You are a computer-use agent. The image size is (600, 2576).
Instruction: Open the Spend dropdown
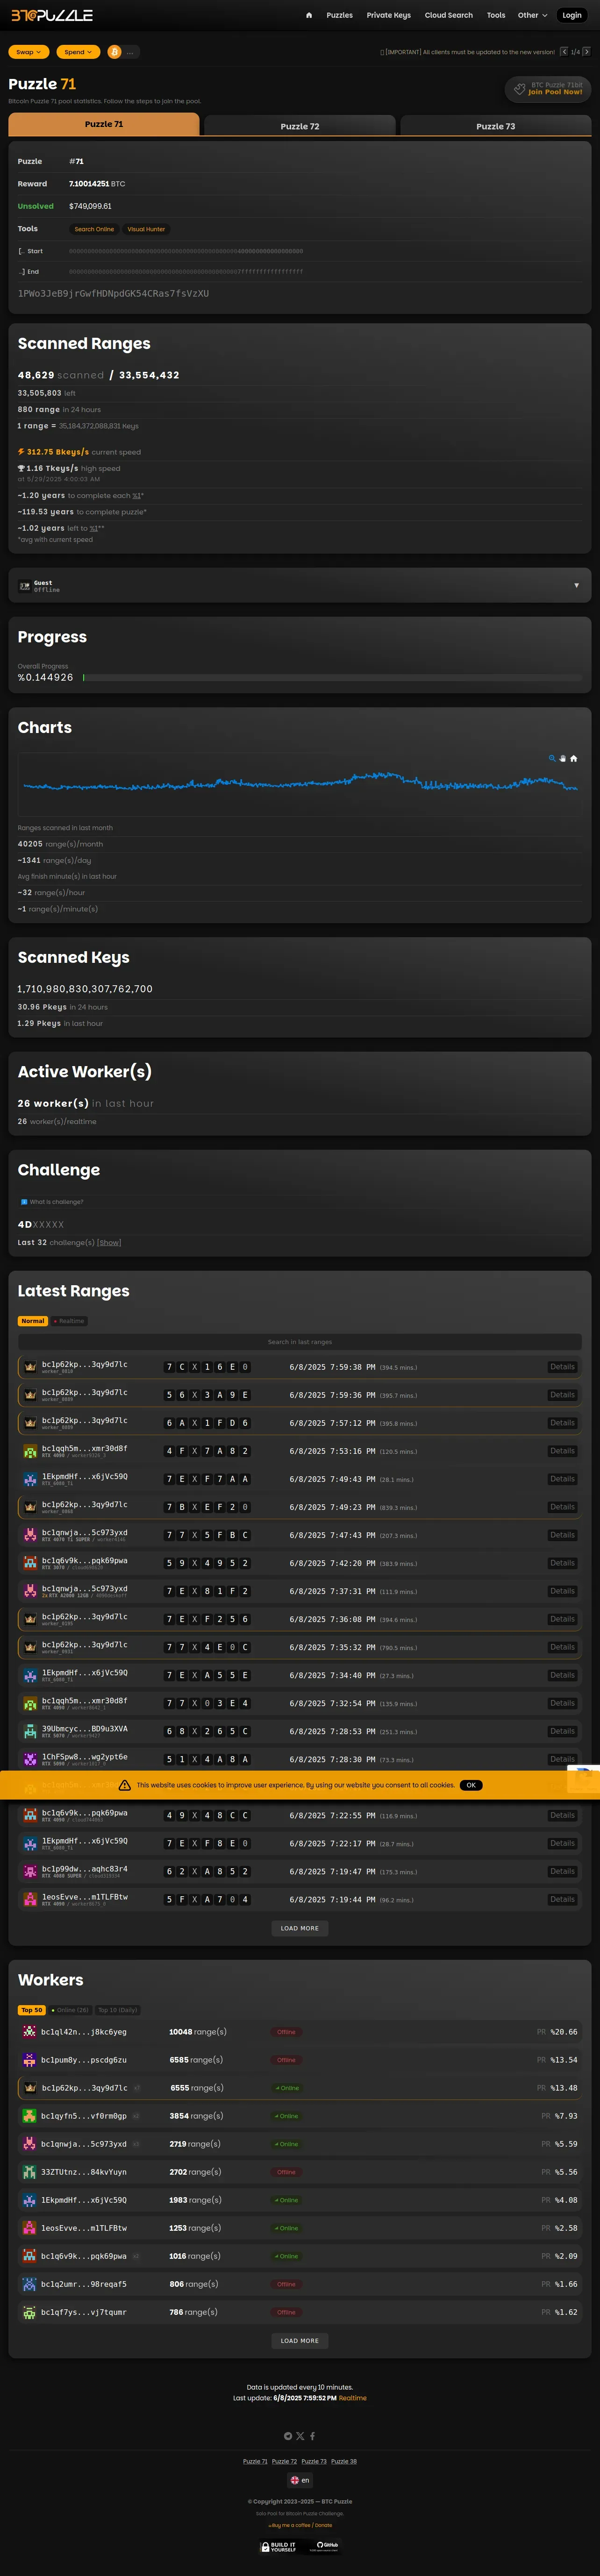coord(78,52)
